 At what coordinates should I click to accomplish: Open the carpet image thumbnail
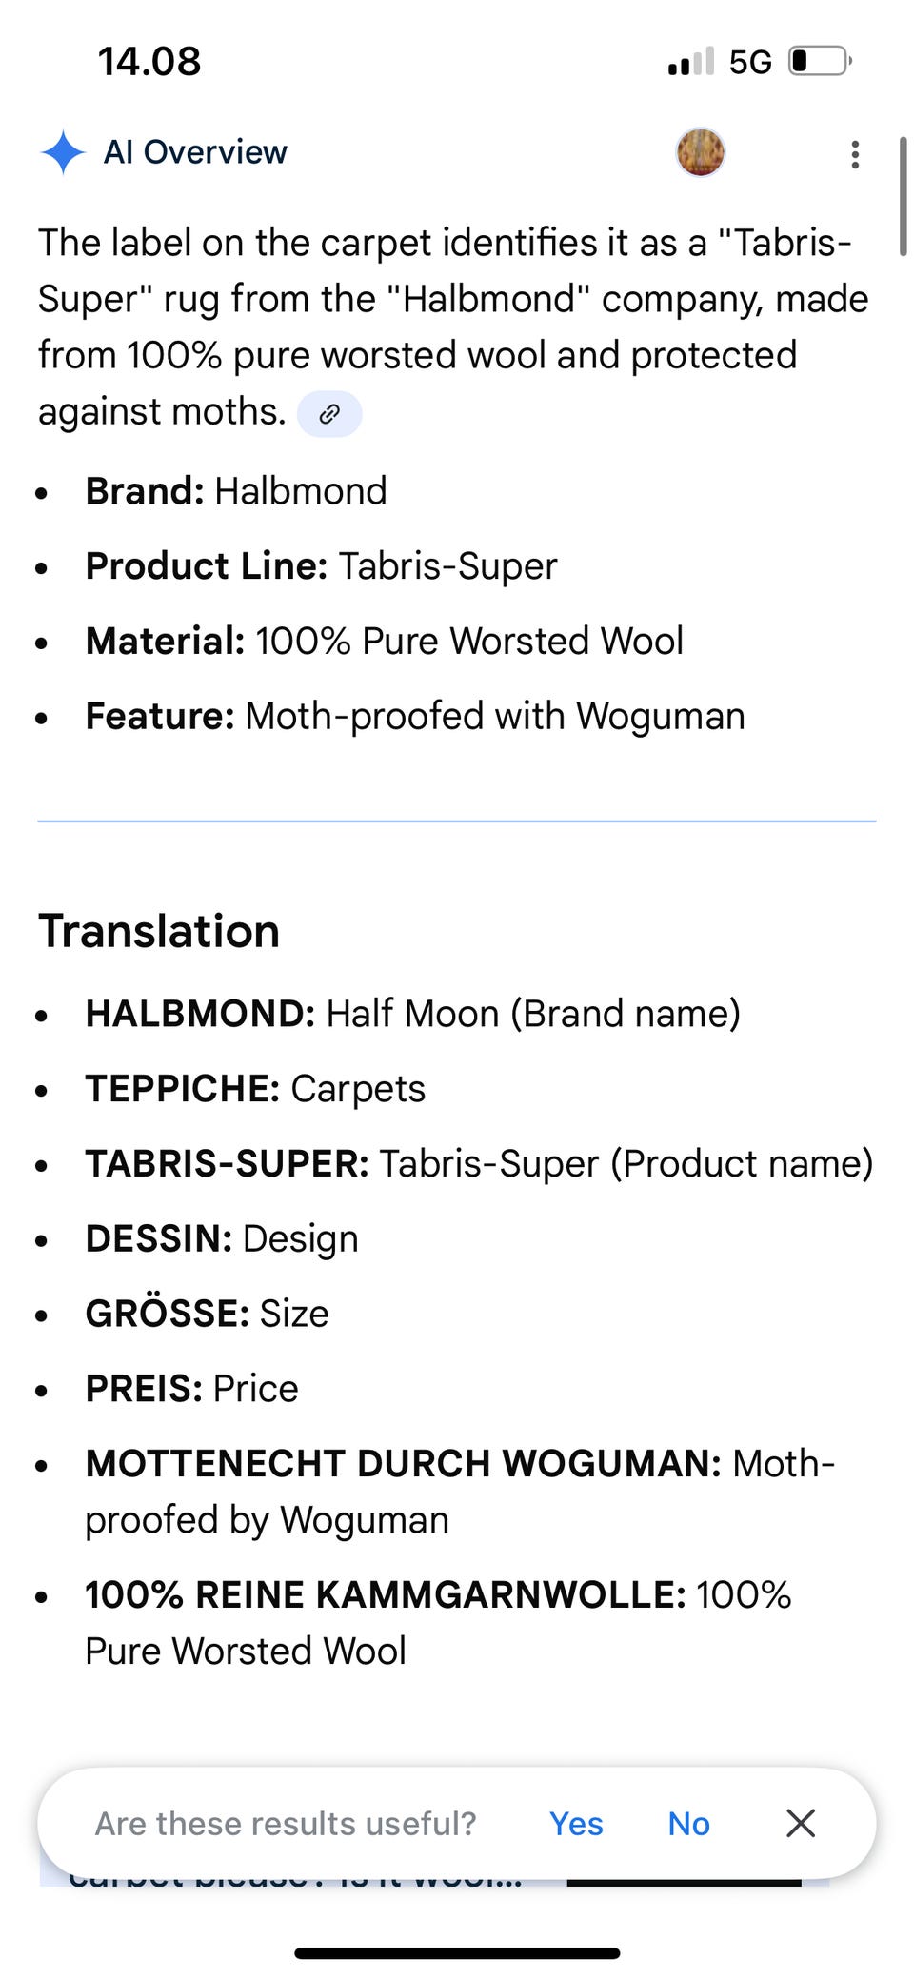701,152
